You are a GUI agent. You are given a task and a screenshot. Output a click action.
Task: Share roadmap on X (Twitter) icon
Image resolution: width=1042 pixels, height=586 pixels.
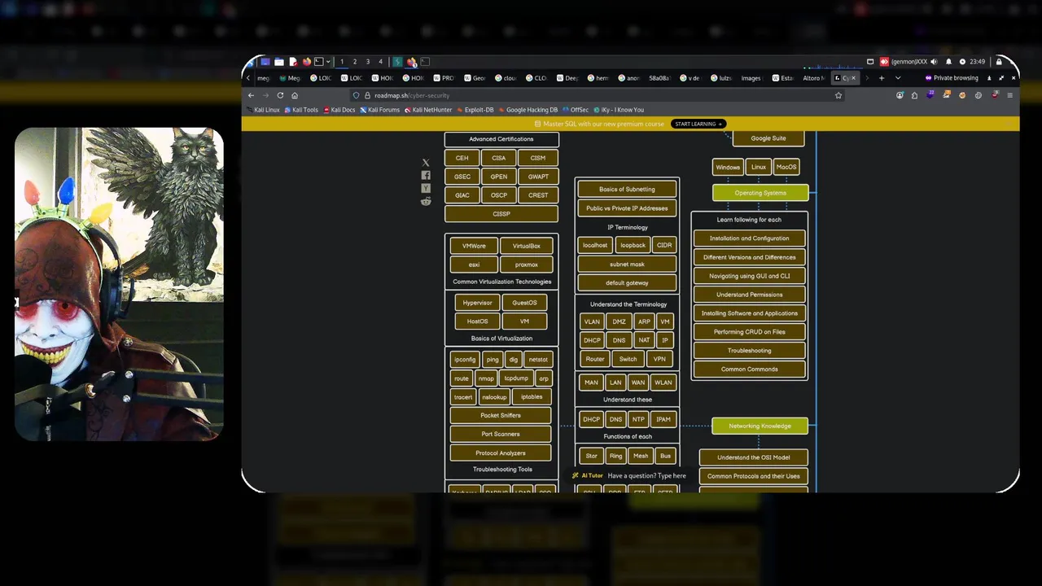(x=426, y=163)
